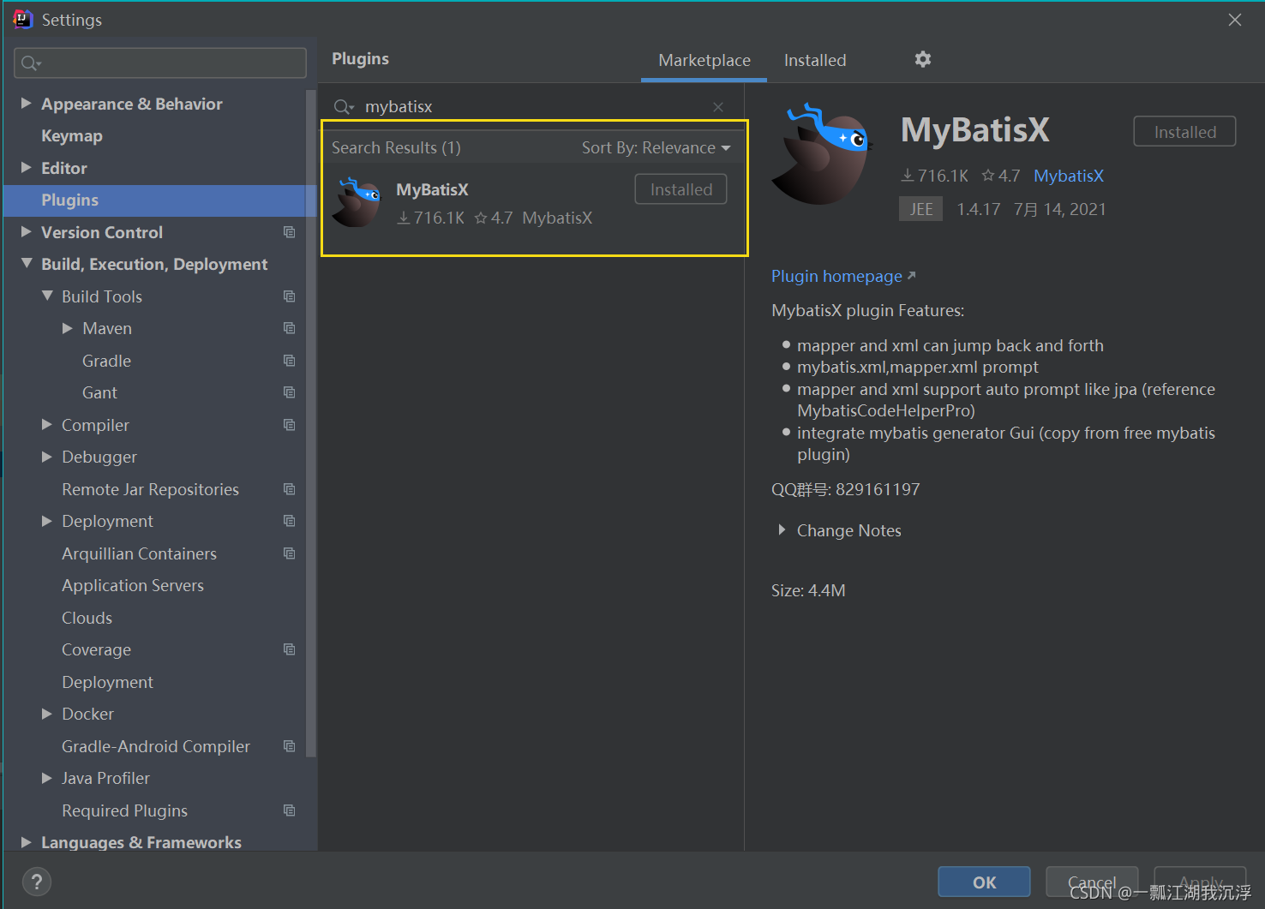Clear the mybatisx plugin search text
Screen dimensions: 1265x909
click(718, 107)
